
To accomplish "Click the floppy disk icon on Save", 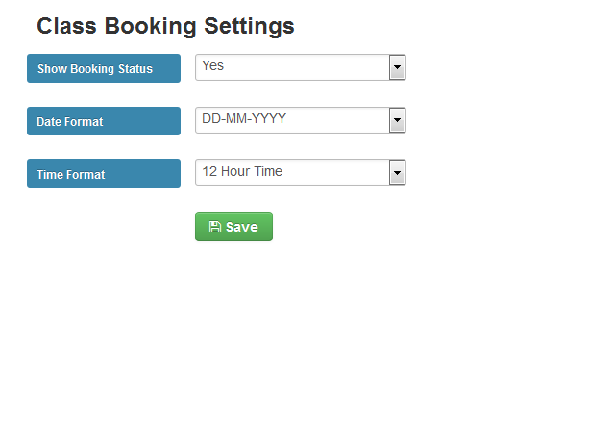I will 214,227.
